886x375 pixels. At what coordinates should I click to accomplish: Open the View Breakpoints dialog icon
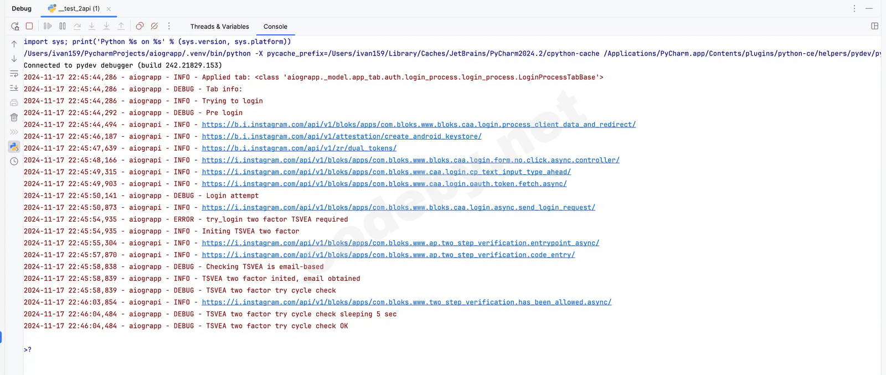140,26
